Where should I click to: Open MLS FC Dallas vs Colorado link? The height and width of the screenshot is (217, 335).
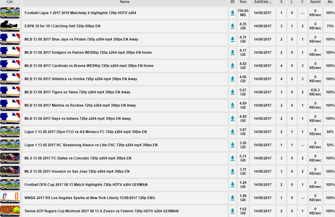tap(78, 158)
